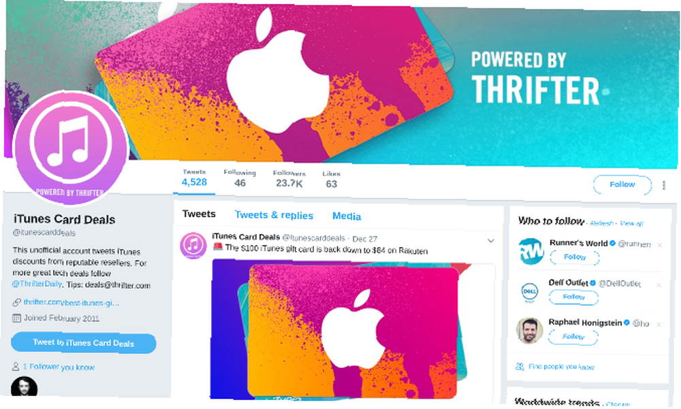
Task: Open the three-dot more options menu
Action: (x=663, y=185)
